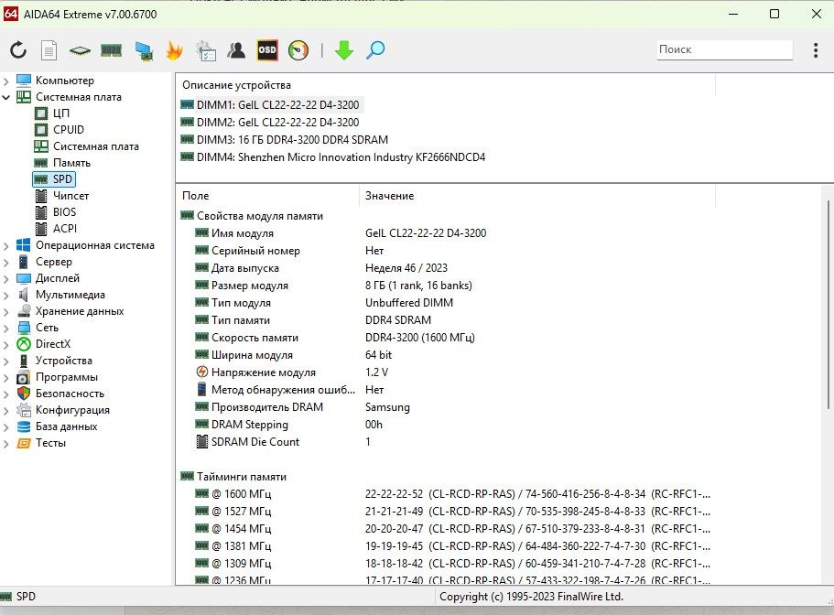This screenshot has width=834, height=615.
Task: Select the Тесты tree item
Action: (x=50, y=443)
